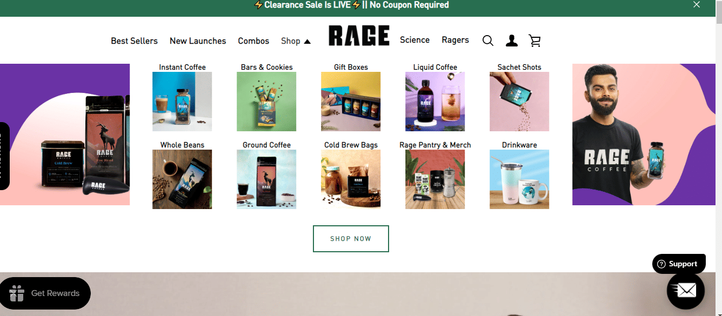Dismiss the clearance sale banner
Screen dimensions: 722x316
697,5
